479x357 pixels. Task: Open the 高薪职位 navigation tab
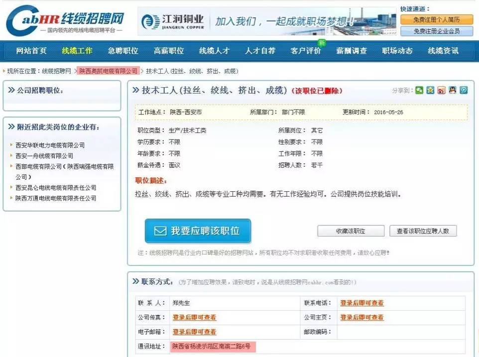(169, 51)
